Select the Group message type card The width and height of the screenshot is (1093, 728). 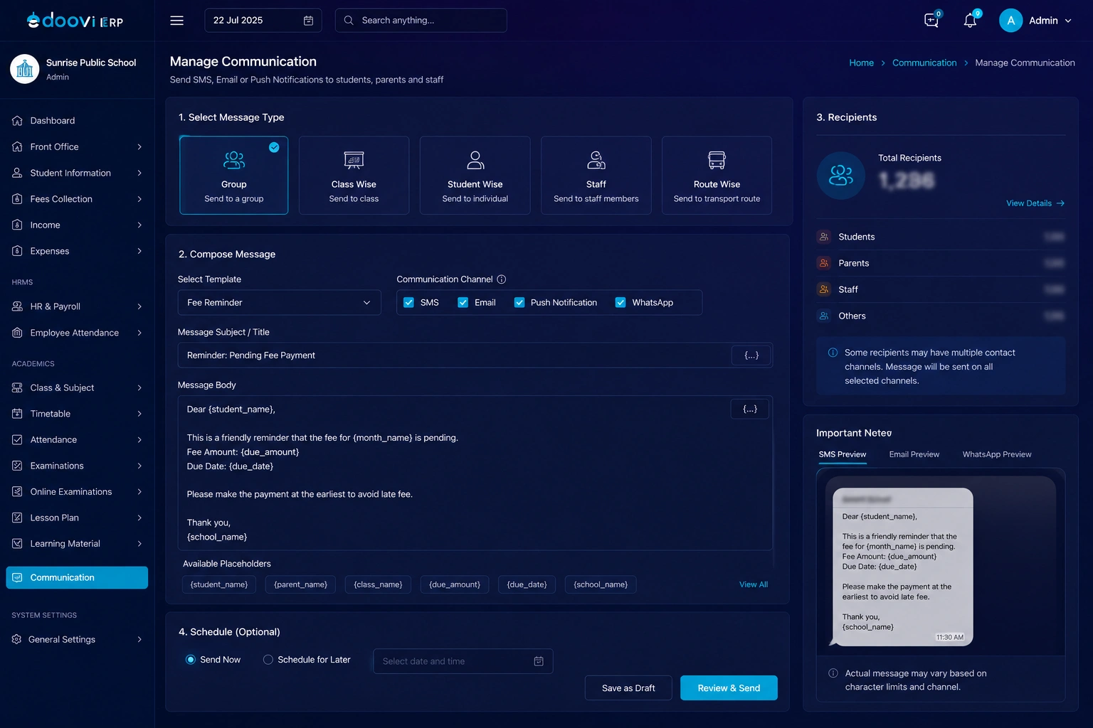tap(234, 175)
